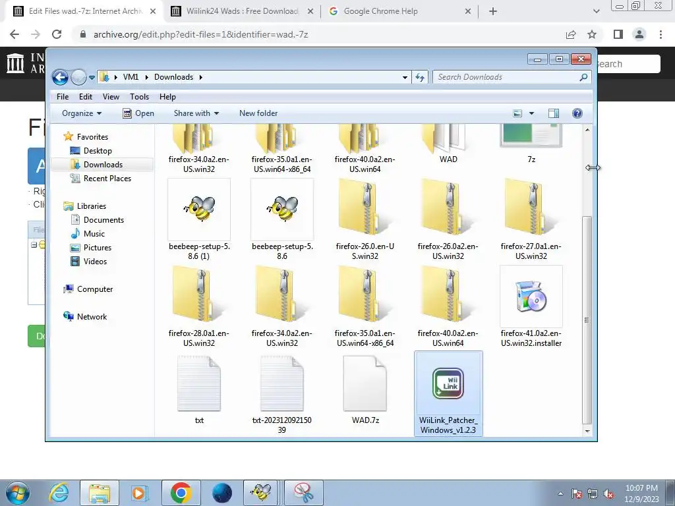This screenshot has width=675, height=506.
Task: Select Computer in navigation pane
Action: (95, 289)
